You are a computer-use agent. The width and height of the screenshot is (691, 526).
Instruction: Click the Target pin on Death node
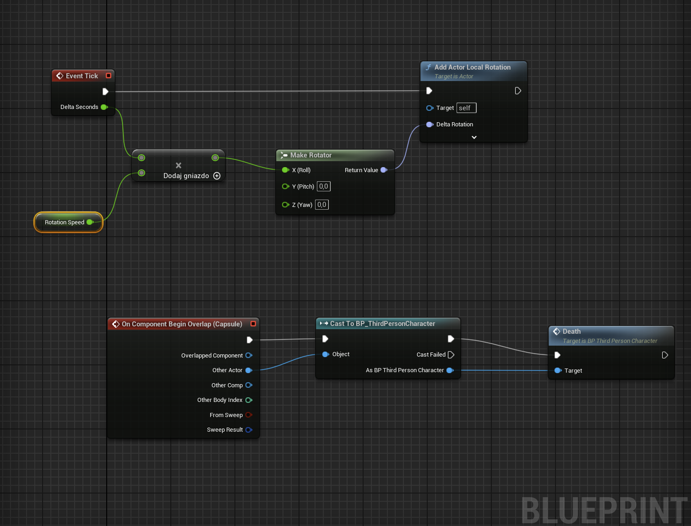pos(558,371)
